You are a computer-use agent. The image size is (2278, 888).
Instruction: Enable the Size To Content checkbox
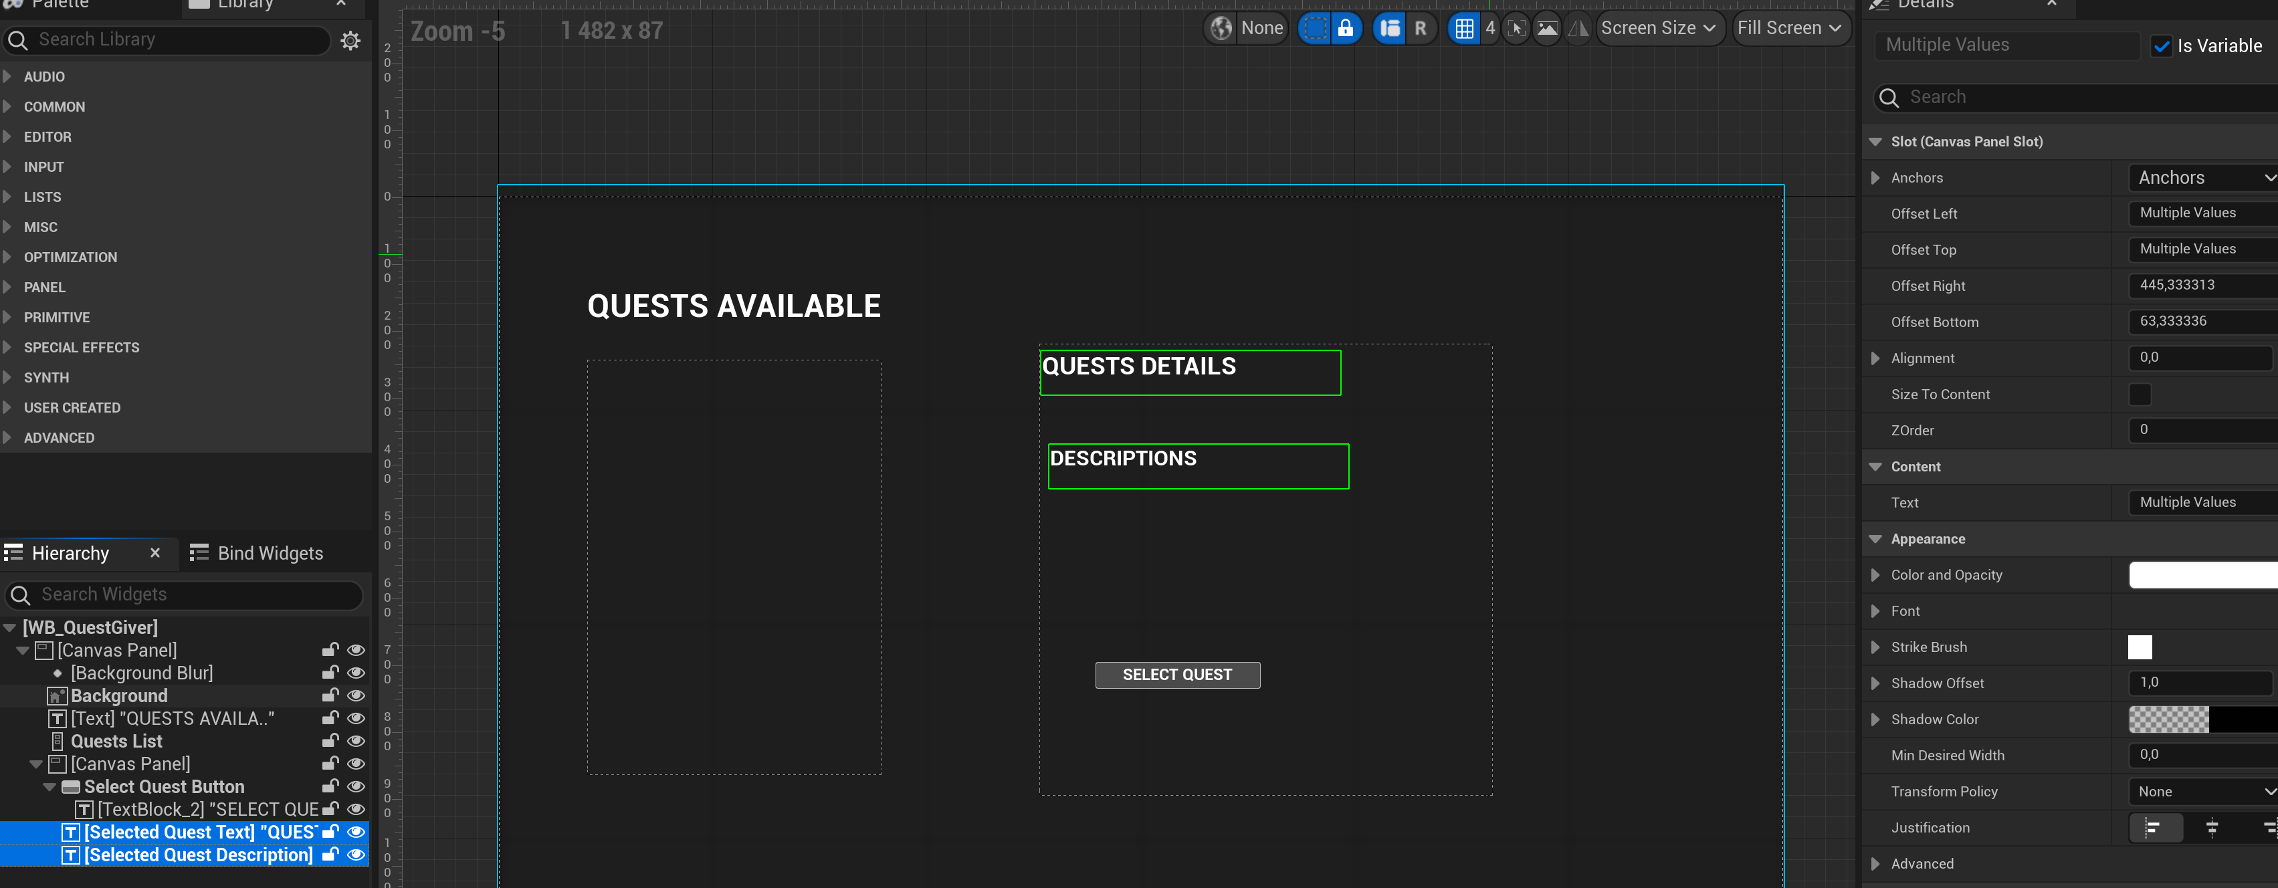pos(2139,395)
